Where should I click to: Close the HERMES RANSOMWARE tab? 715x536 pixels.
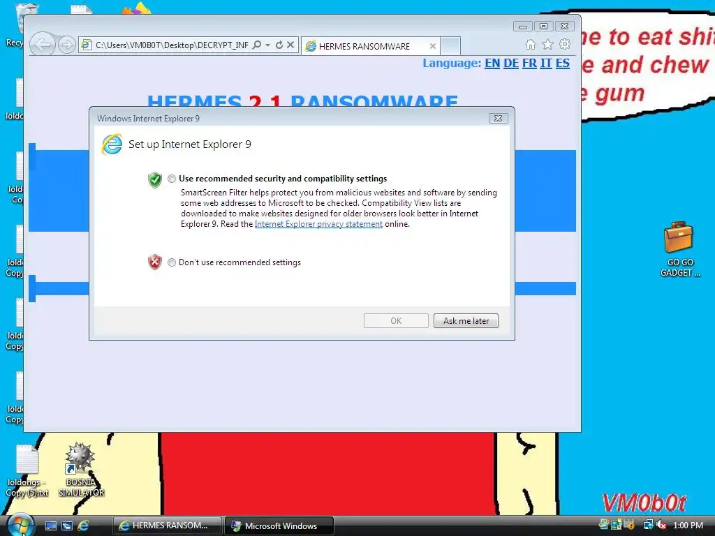pyautogui.click(x=433, y=46)
